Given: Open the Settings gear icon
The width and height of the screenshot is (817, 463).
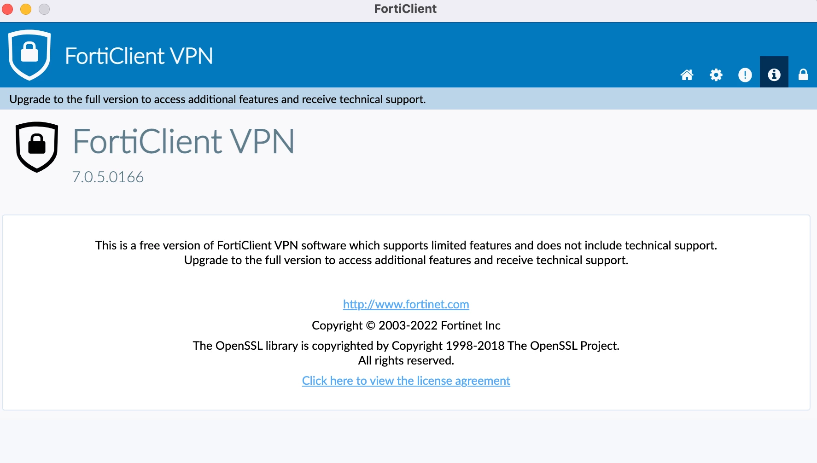Looking at the screenshot, I should tap(716, 75).
